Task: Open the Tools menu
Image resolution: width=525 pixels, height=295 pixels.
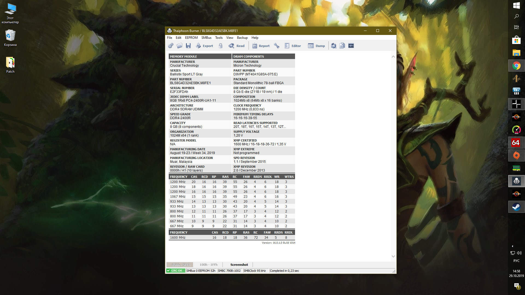Action: click(219, 38)
